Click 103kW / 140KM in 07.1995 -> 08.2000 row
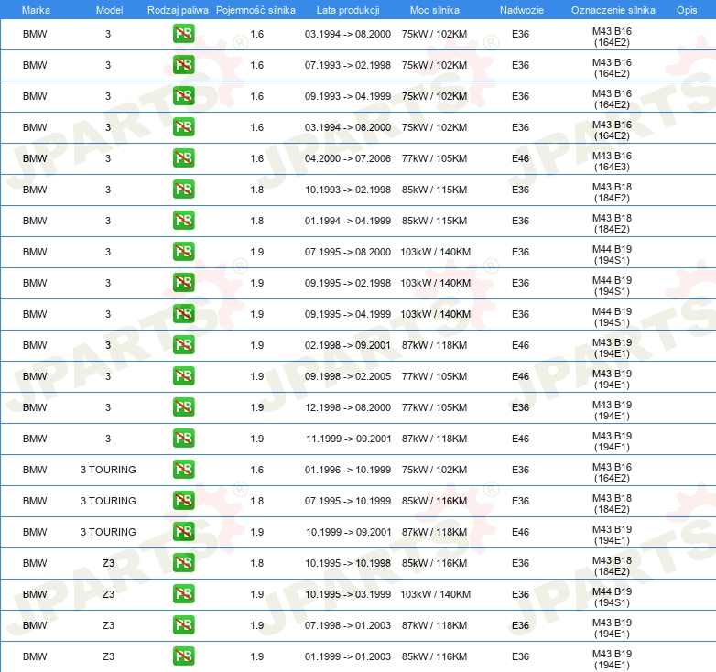This screenshot has width=716, height=672. coord(435,252)
